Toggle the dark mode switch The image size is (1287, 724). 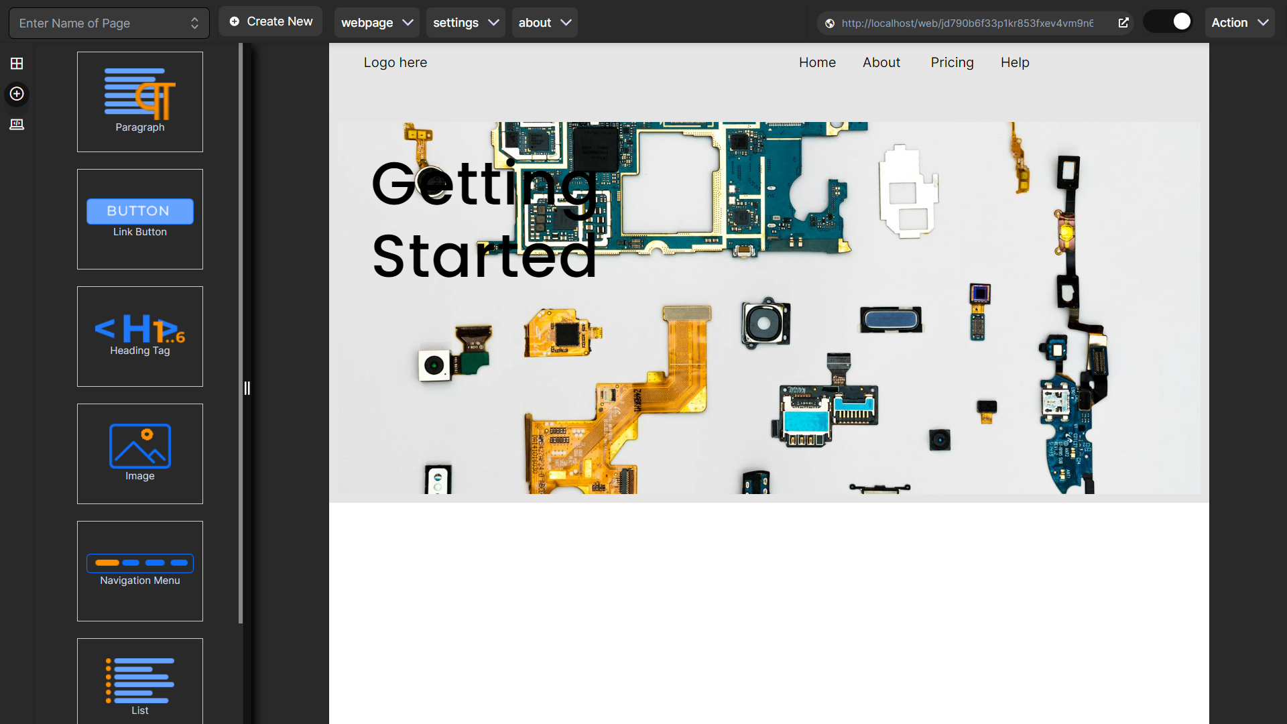click(x=1169, y=22)
